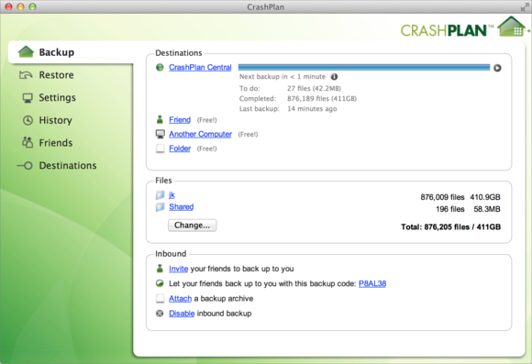532x364 pixels.
Task: Open the Backup tab
Action: (x=71, y=52)
